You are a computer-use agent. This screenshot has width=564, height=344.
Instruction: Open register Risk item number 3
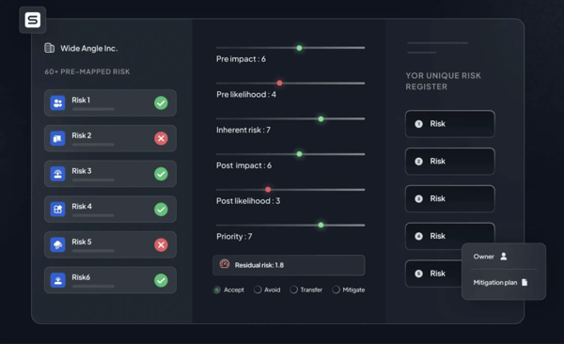[x=450, y=198]
